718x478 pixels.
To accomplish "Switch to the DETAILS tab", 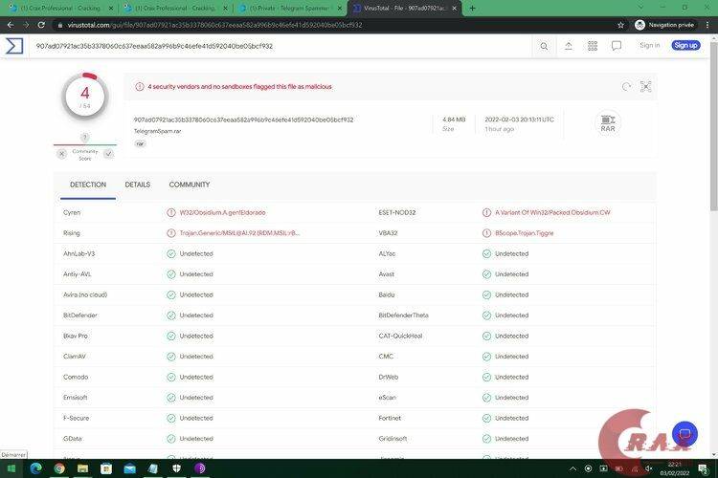I will click(137, 185).
